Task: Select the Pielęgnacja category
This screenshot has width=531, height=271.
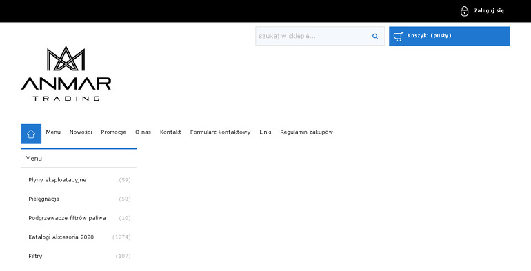Action: [44, 199]
